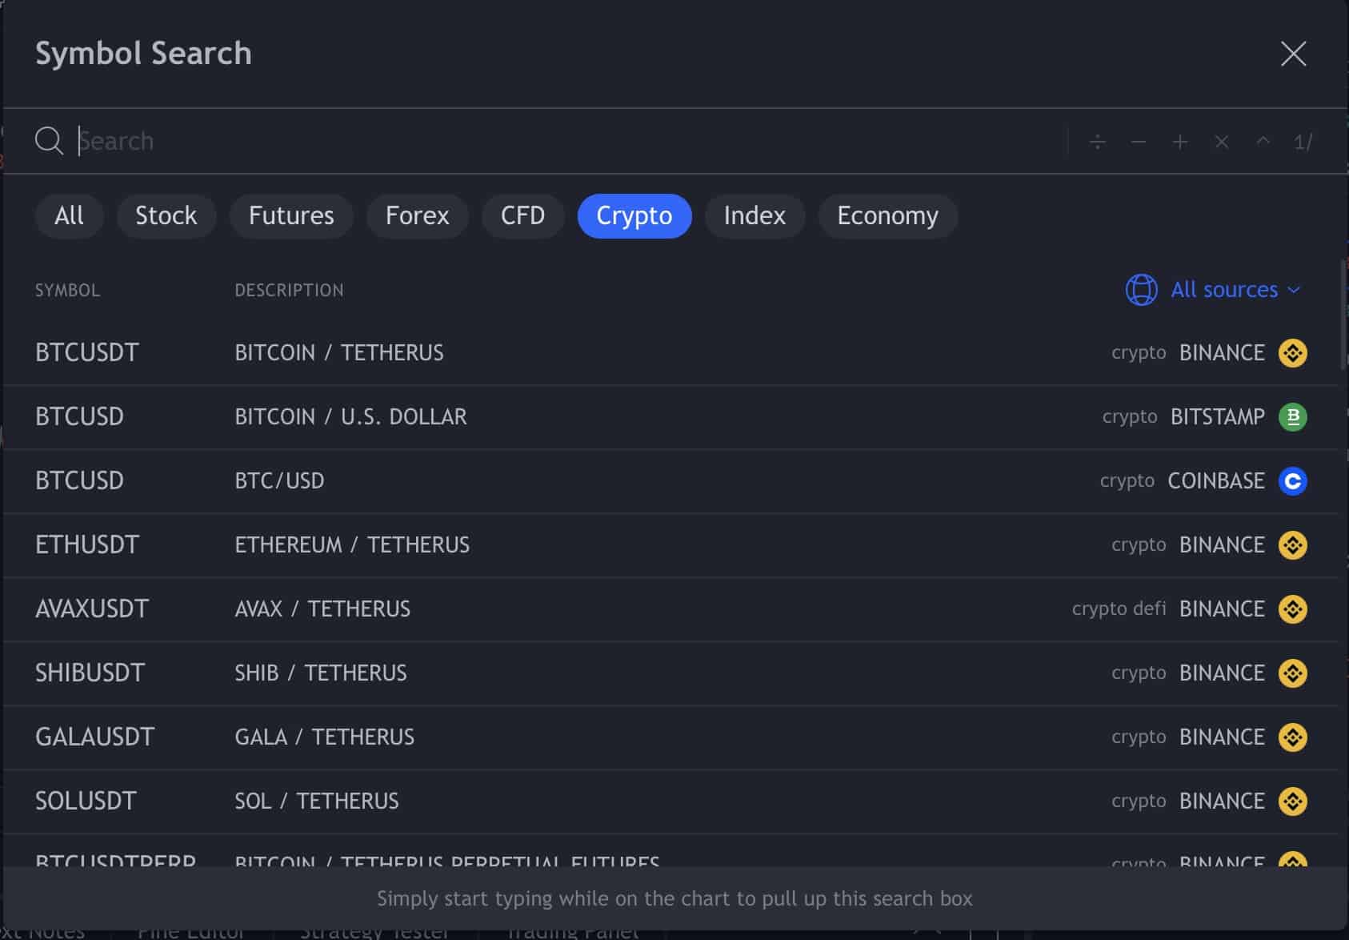Click Binance logo on SOLUSDT row
This screenshot has width=1349, height=940.
(x=1292, y=801)
